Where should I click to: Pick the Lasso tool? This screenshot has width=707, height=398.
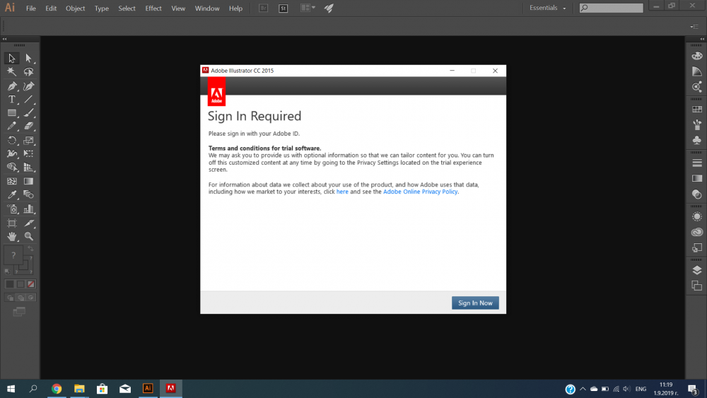tap(28, 71)
